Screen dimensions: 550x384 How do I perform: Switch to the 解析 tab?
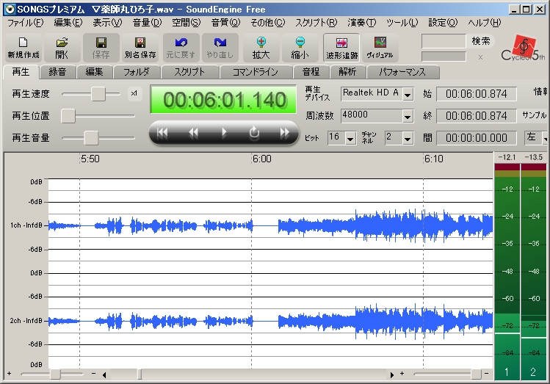(x=347, y=72)
